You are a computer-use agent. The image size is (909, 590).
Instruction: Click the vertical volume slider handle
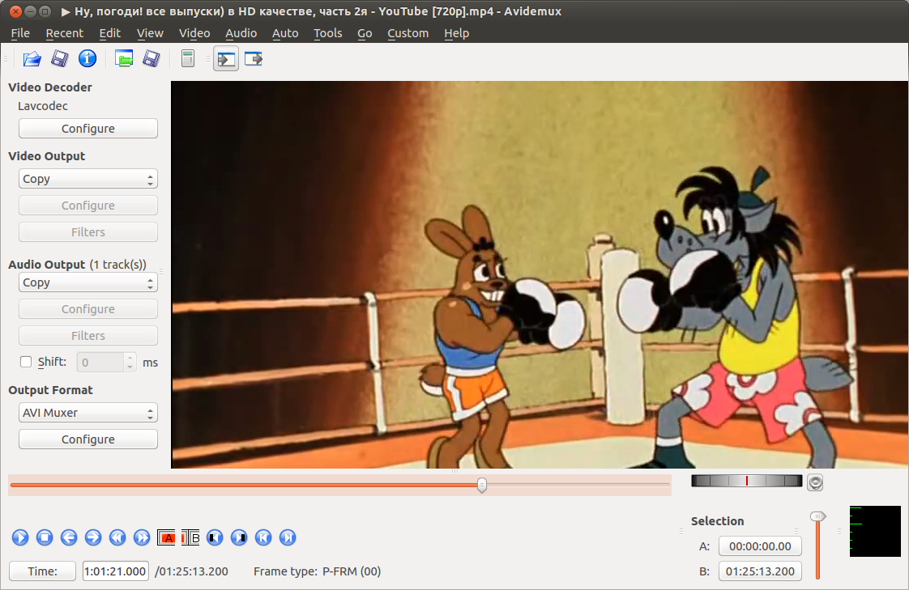[x=817, y=516]
